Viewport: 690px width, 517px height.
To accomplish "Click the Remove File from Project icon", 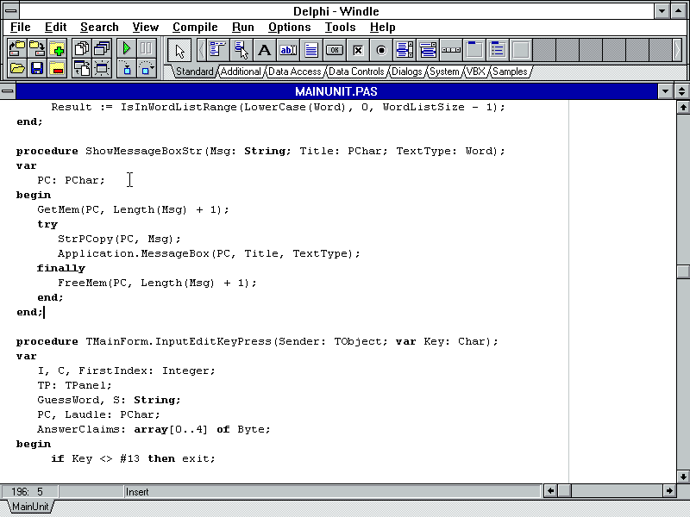I will coord(57,68).
